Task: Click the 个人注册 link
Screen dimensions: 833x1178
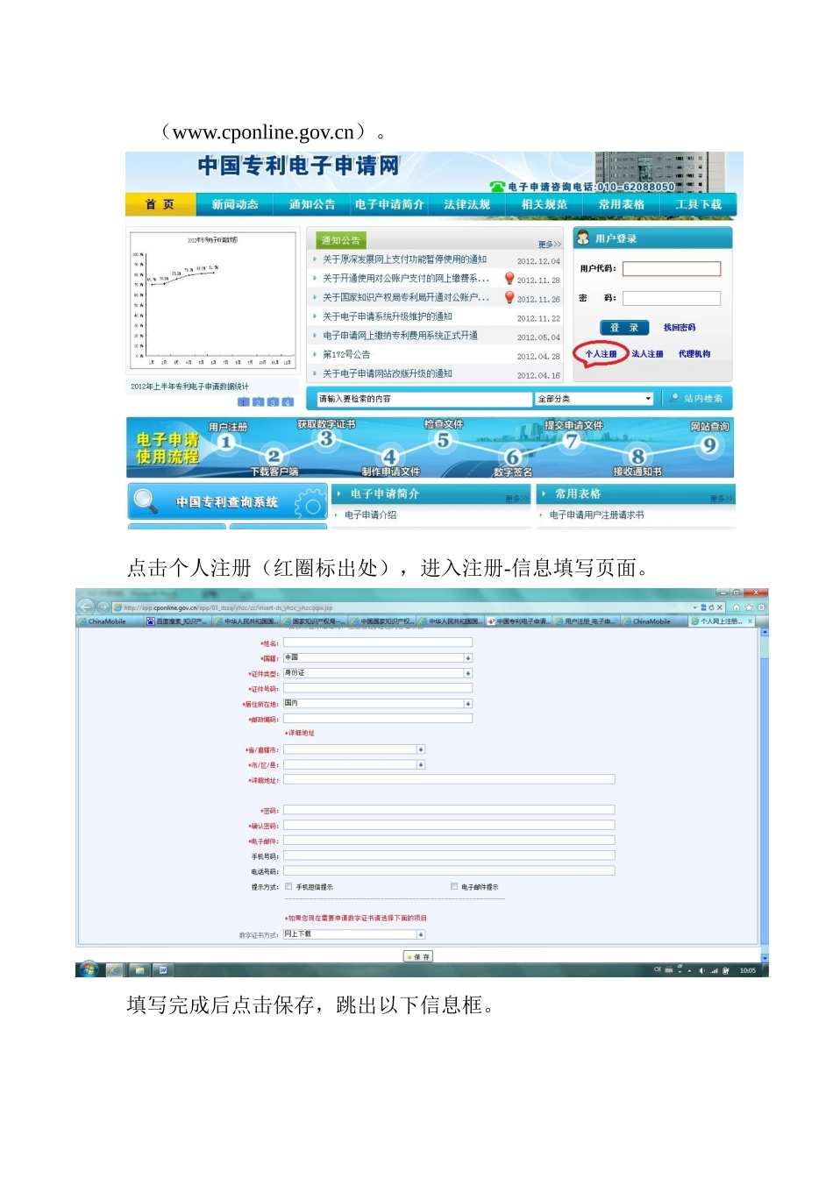Action: click(x=601, y=354)
